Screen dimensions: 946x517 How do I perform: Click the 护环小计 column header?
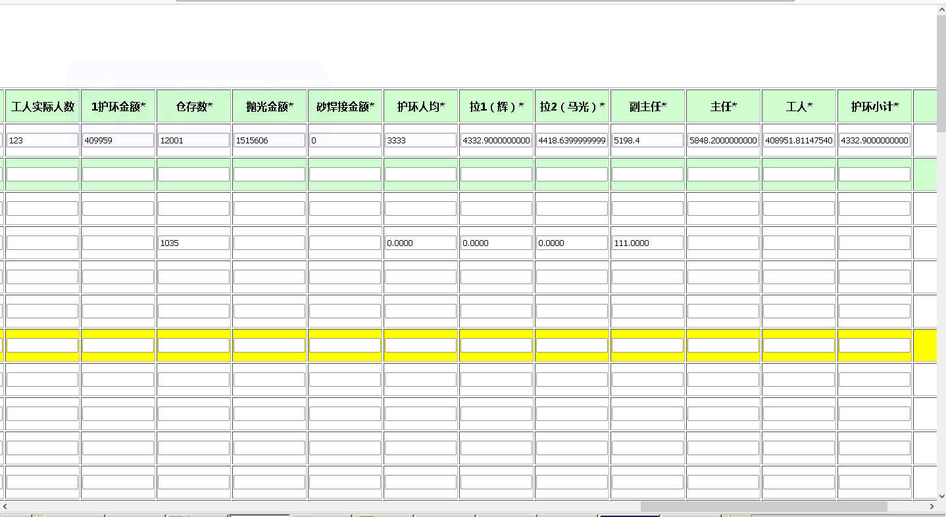click(874, 107)
